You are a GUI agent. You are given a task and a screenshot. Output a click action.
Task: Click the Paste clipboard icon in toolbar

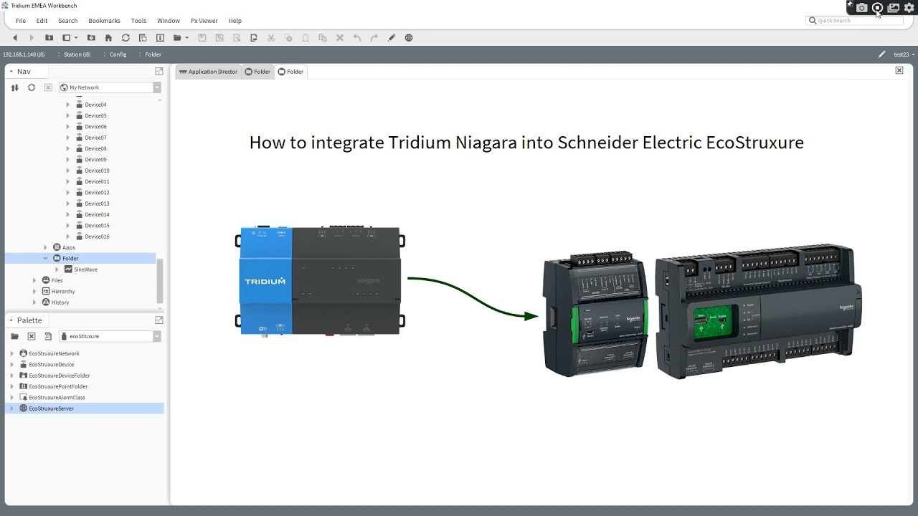click(x=306, y=38)
